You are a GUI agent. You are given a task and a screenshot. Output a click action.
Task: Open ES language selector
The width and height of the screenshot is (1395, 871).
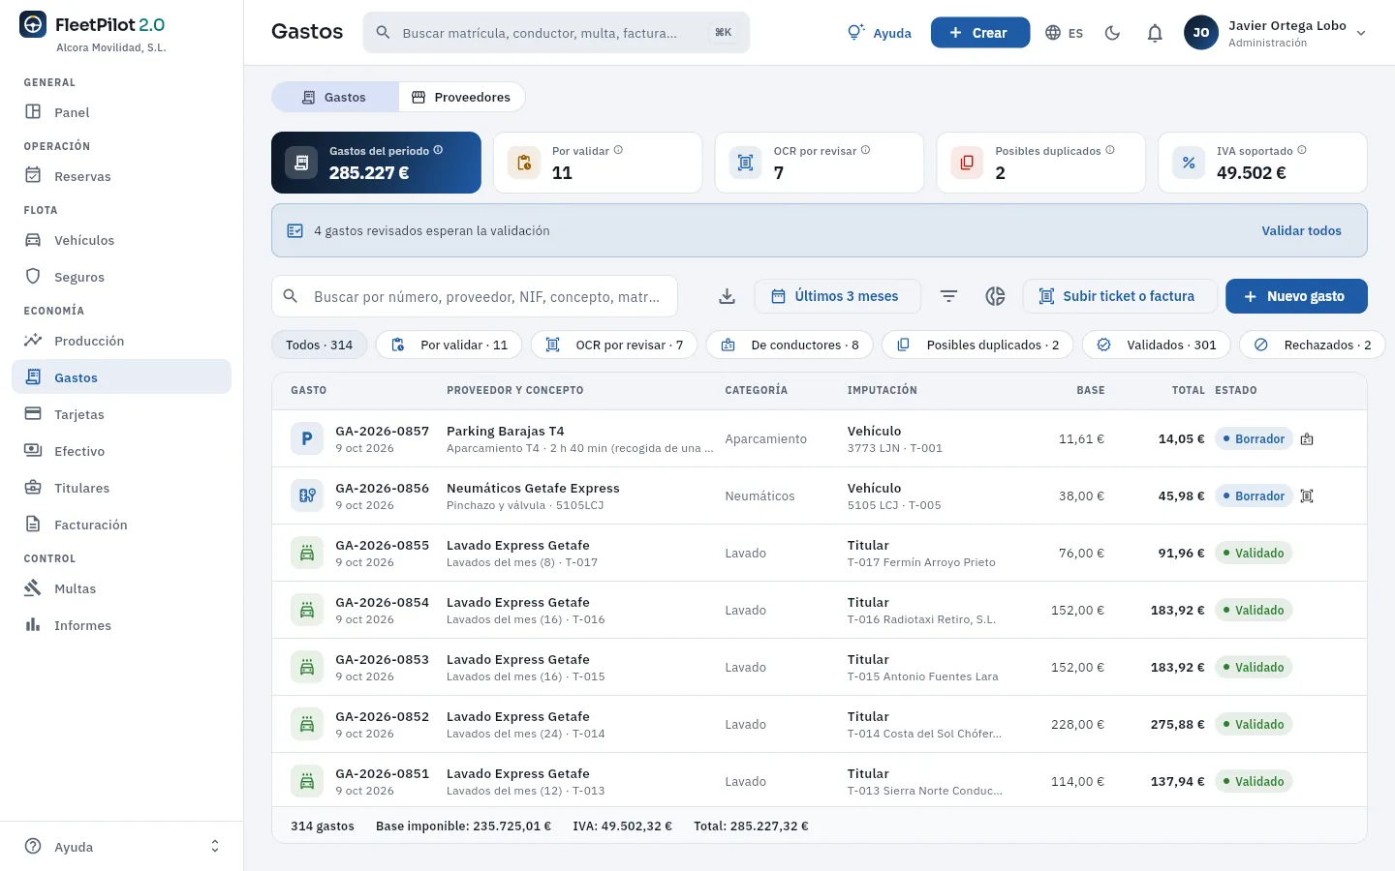(1064, 33)
